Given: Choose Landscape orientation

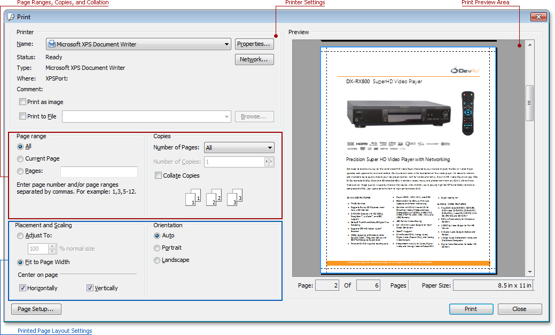Looking at the screenshot, I should [157, 260].
